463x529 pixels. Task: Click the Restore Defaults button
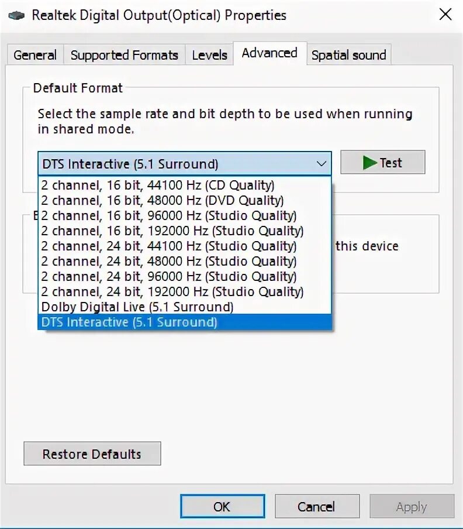tap(92, 454)
